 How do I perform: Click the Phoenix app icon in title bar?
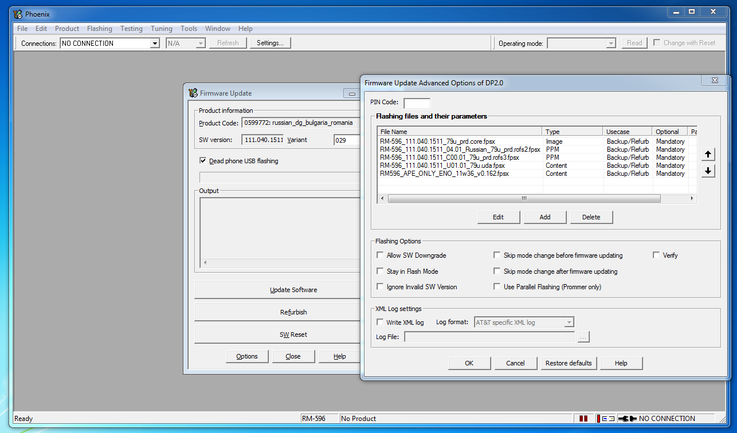18,14
